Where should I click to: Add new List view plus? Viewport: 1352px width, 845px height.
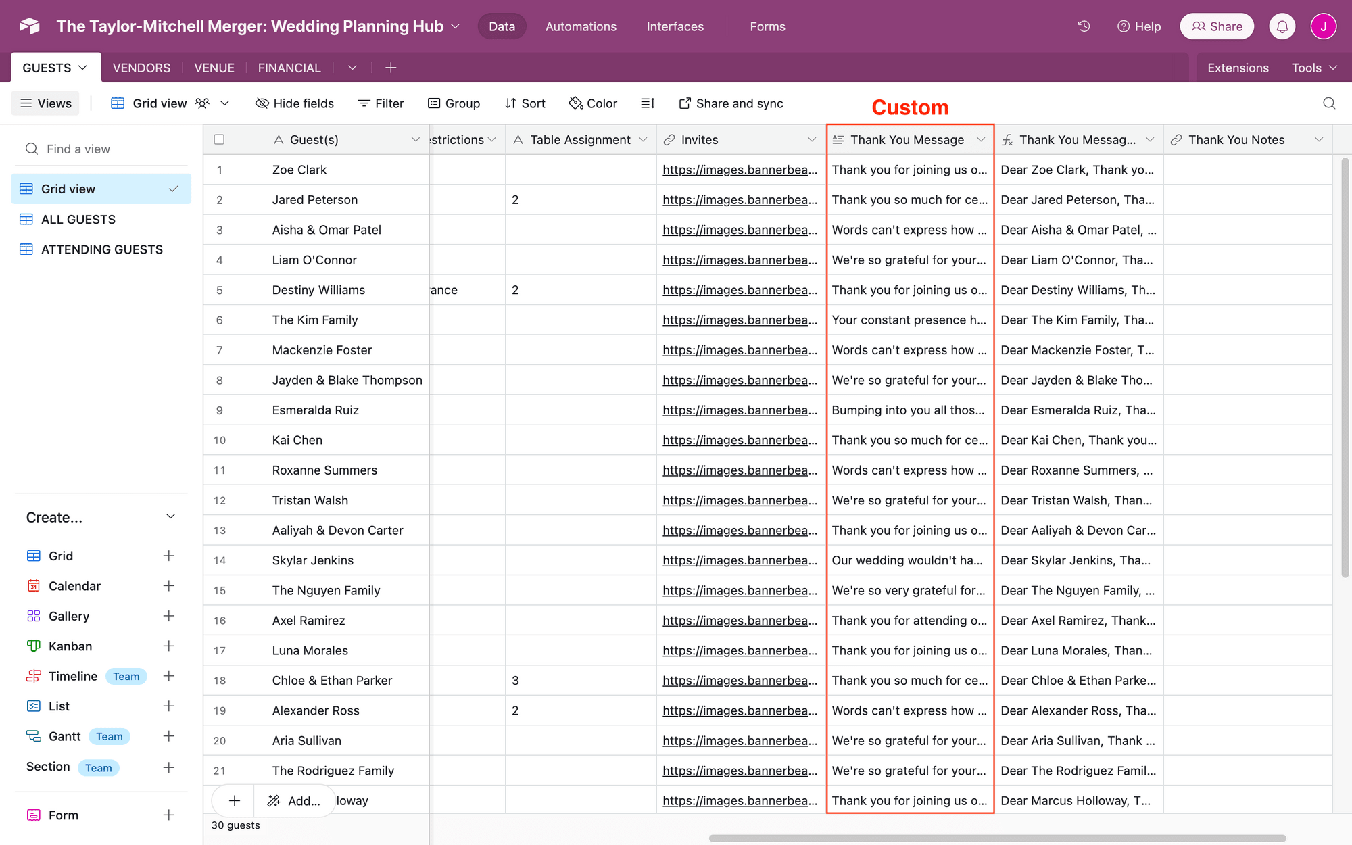(169, 706)
